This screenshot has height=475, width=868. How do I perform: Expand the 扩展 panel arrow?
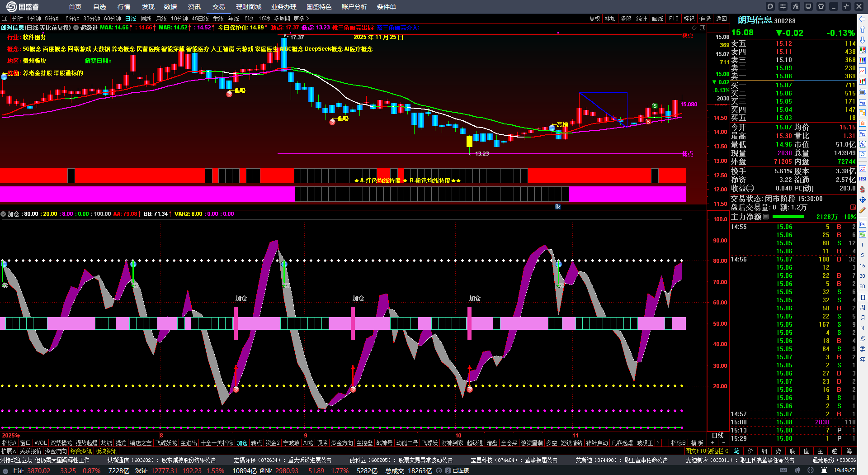(8, 451)
